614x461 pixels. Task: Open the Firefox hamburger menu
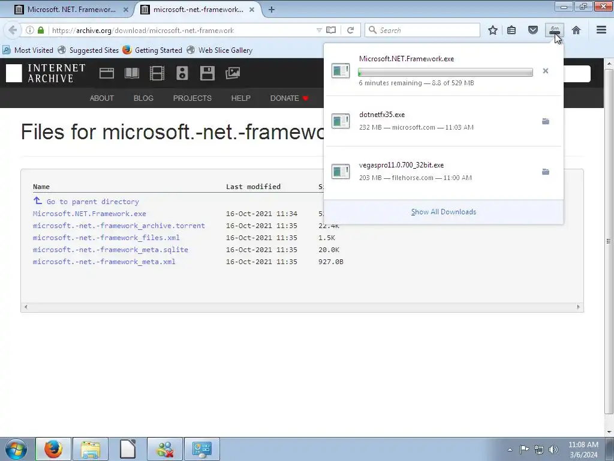(601, 30)
